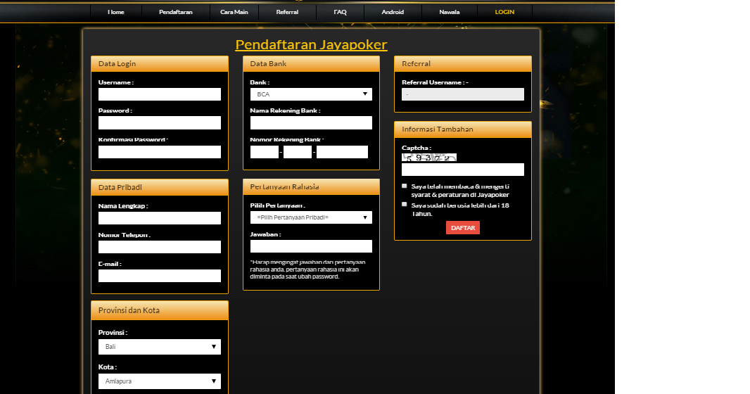This screenshot has height=394, width=750.
Task: Click the Provinsi dan Kota header
Action: click(160, 310)
